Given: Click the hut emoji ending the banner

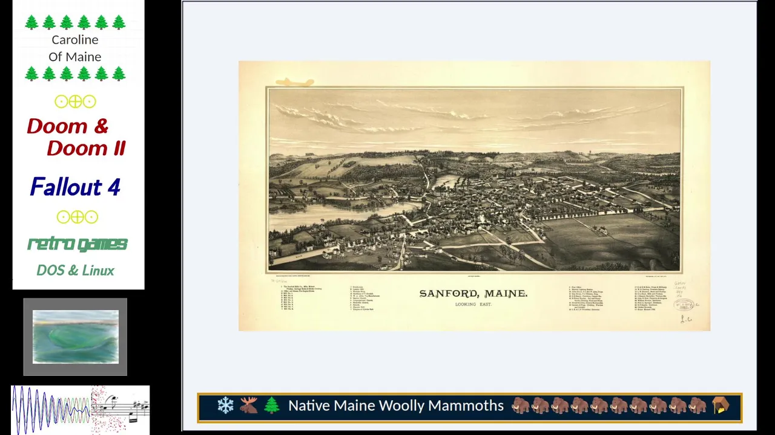Looking at the screenshot, I should (721, 405).
